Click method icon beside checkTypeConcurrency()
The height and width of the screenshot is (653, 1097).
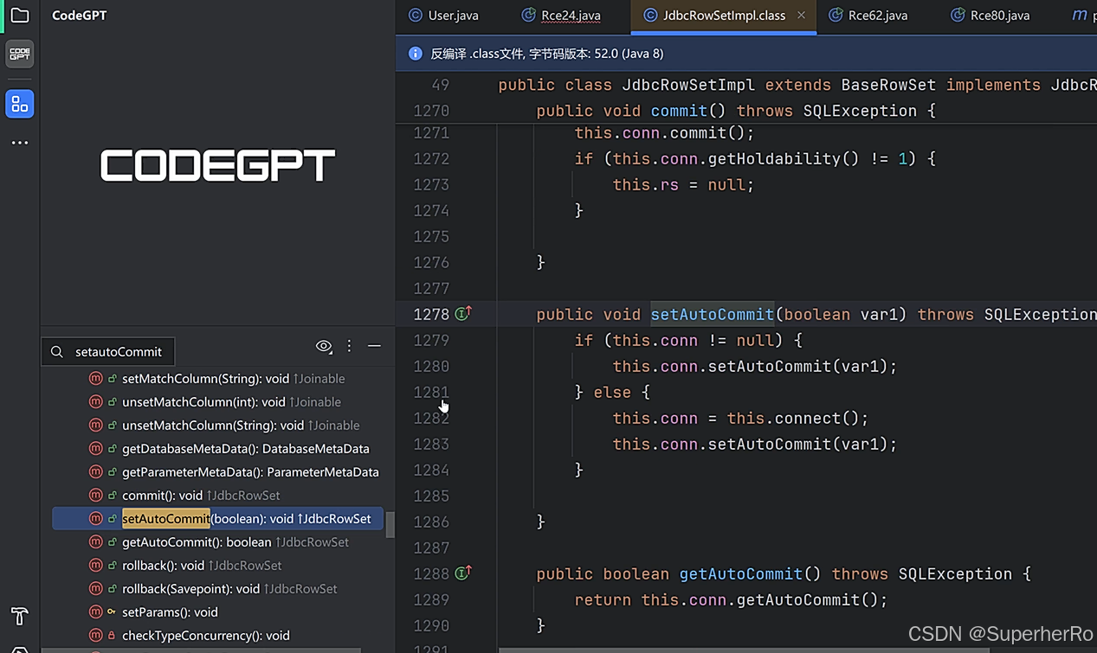[96, 636]
